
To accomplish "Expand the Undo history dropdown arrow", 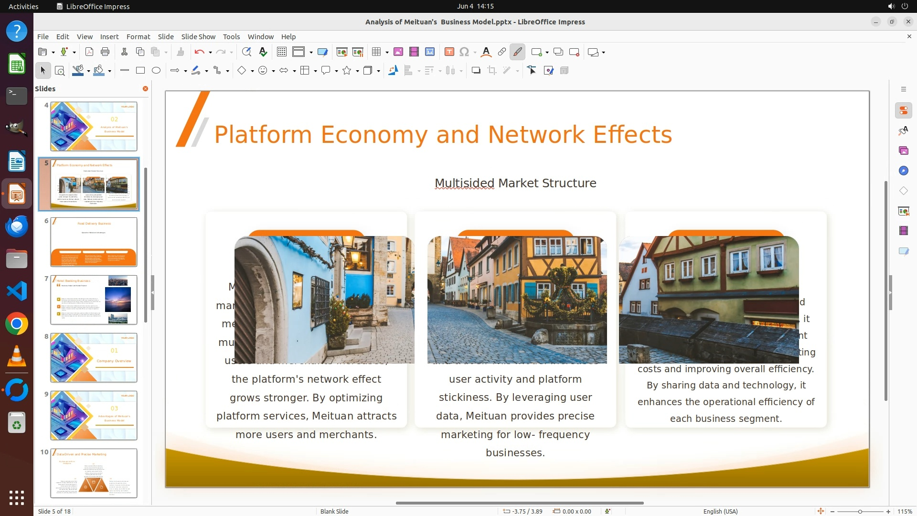I will point(210,53).
